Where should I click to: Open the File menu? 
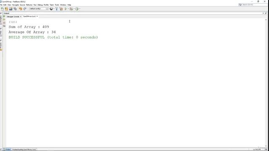coord(1,5)
